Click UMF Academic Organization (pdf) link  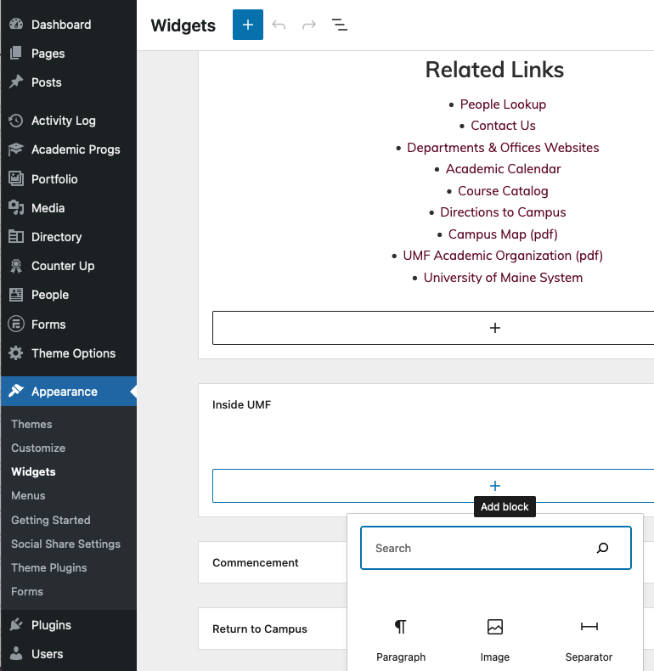click(503, 256)
